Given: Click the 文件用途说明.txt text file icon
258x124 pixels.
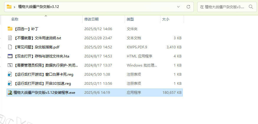Looking at the screenshot, I should pos(10,38).
